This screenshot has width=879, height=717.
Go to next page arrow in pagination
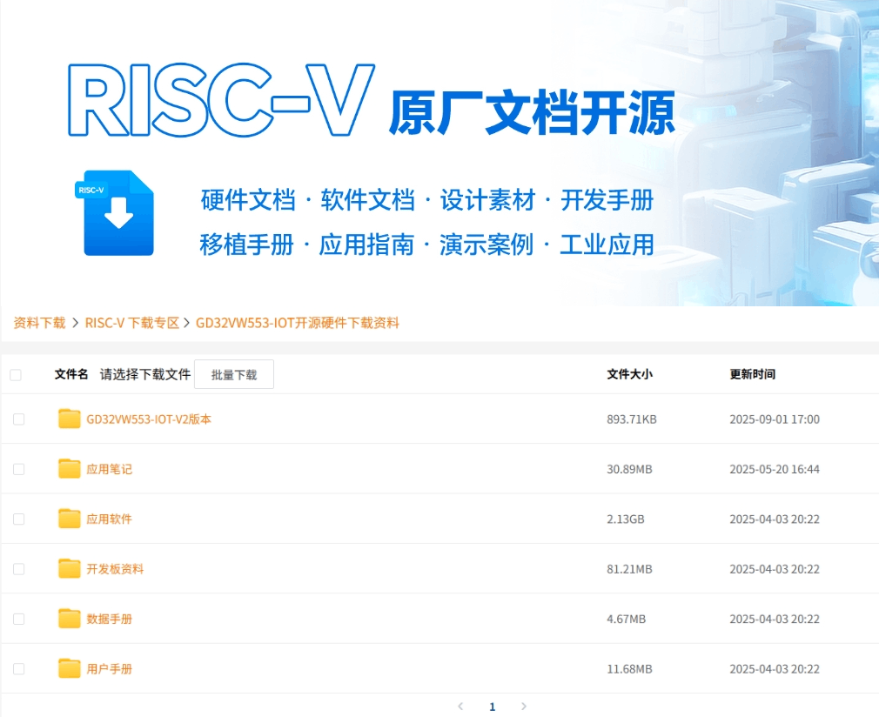(x=524, y=707)
